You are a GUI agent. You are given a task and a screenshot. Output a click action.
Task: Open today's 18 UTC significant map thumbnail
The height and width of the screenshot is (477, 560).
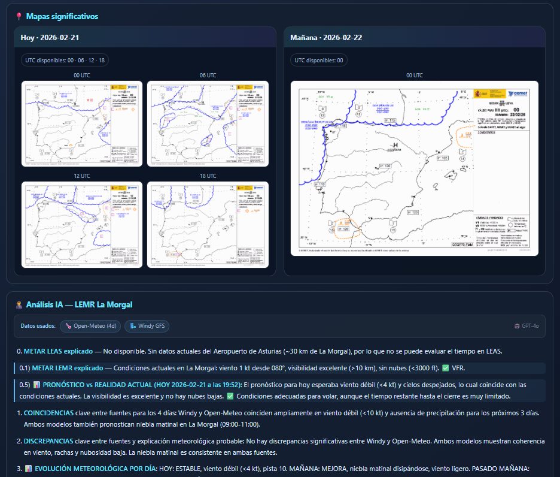pos(208,225)
